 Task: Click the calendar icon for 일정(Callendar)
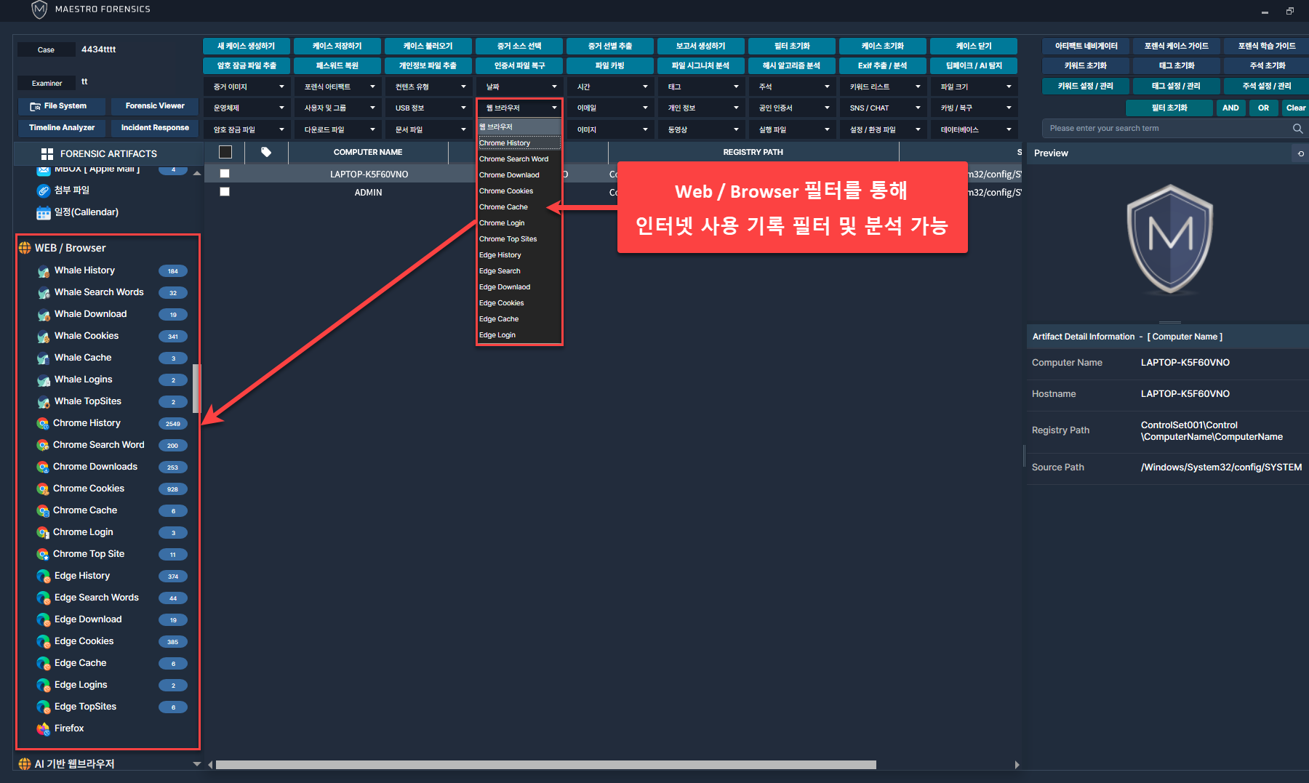click(x=44, y=212)
